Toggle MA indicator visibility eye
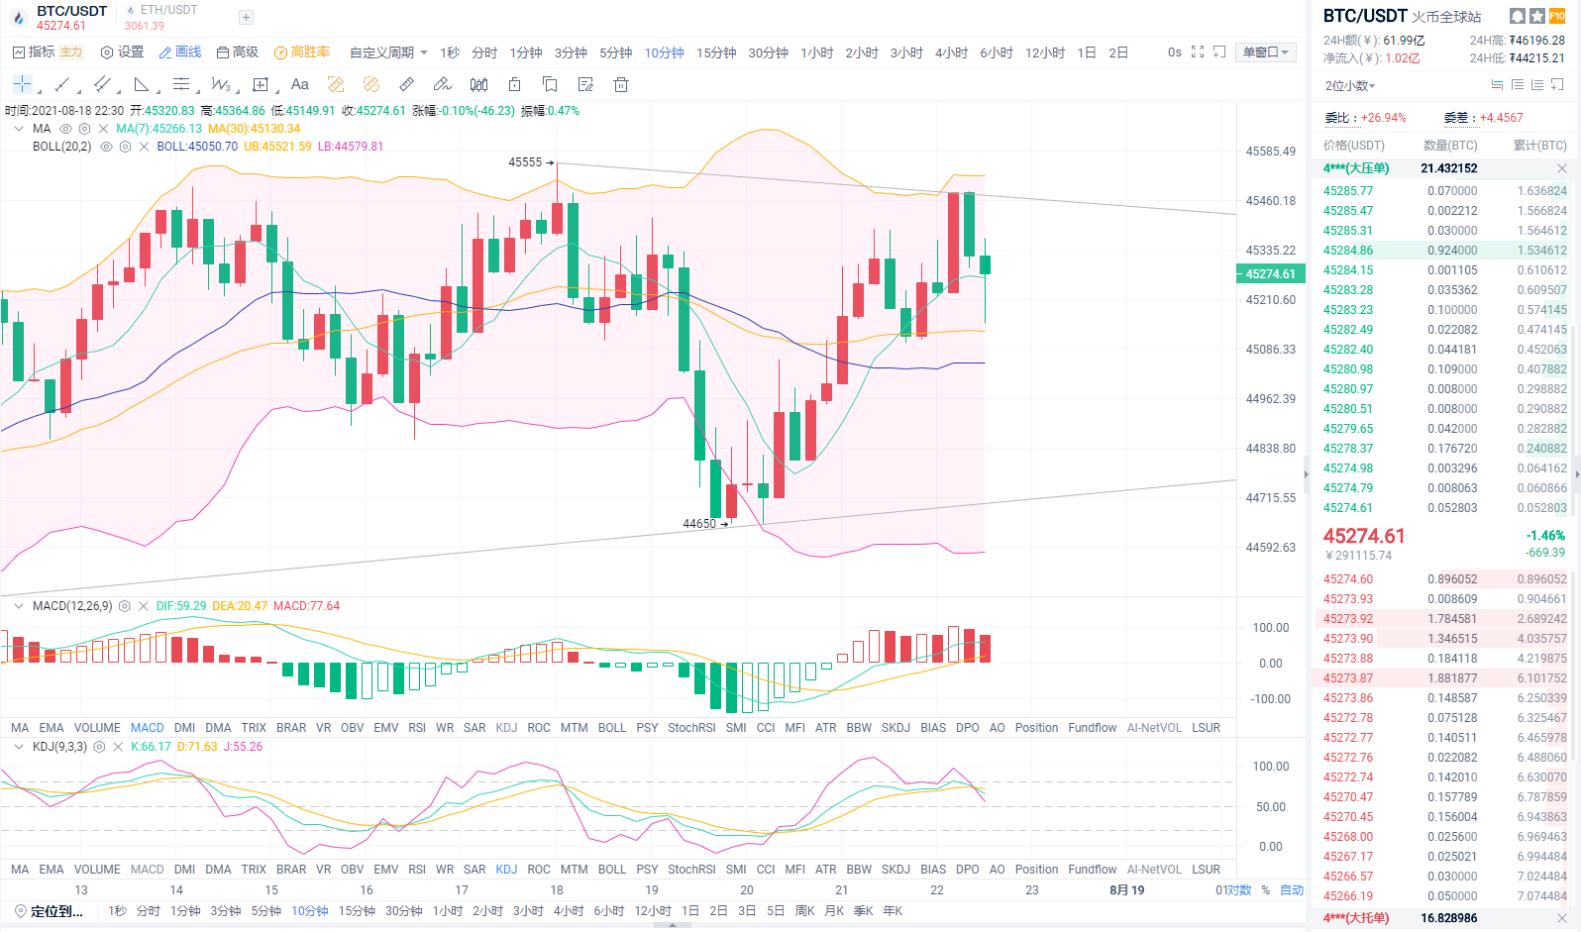The height and width of the screenshot is (932, 1581). (x=66, y=129)
